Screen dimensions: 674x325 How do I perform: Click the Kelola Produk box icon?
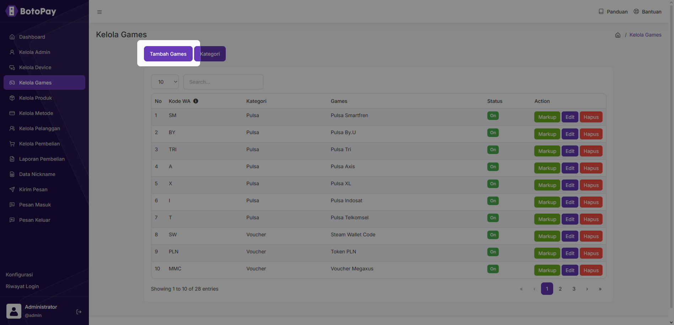12,98
